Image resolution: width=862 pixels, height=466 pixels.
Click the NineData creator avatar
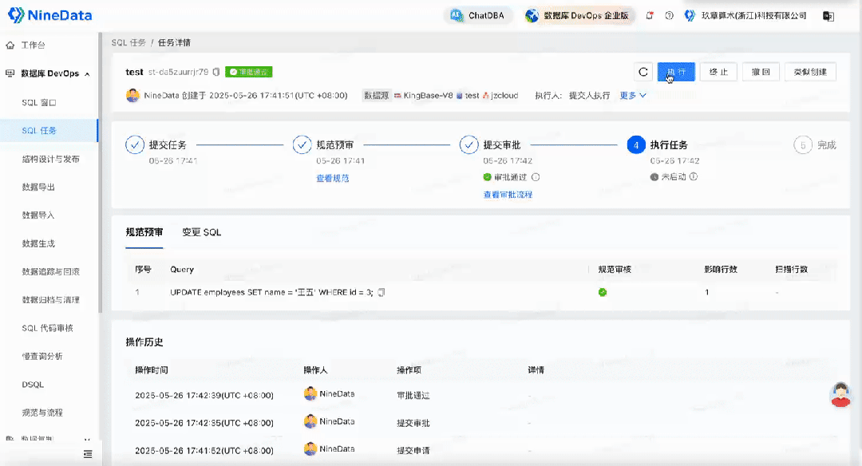[132, 95]
